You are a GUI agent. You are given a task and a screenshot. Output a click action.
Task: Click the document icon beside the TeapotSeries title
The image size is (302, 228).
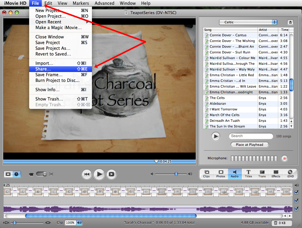(126, 13)
